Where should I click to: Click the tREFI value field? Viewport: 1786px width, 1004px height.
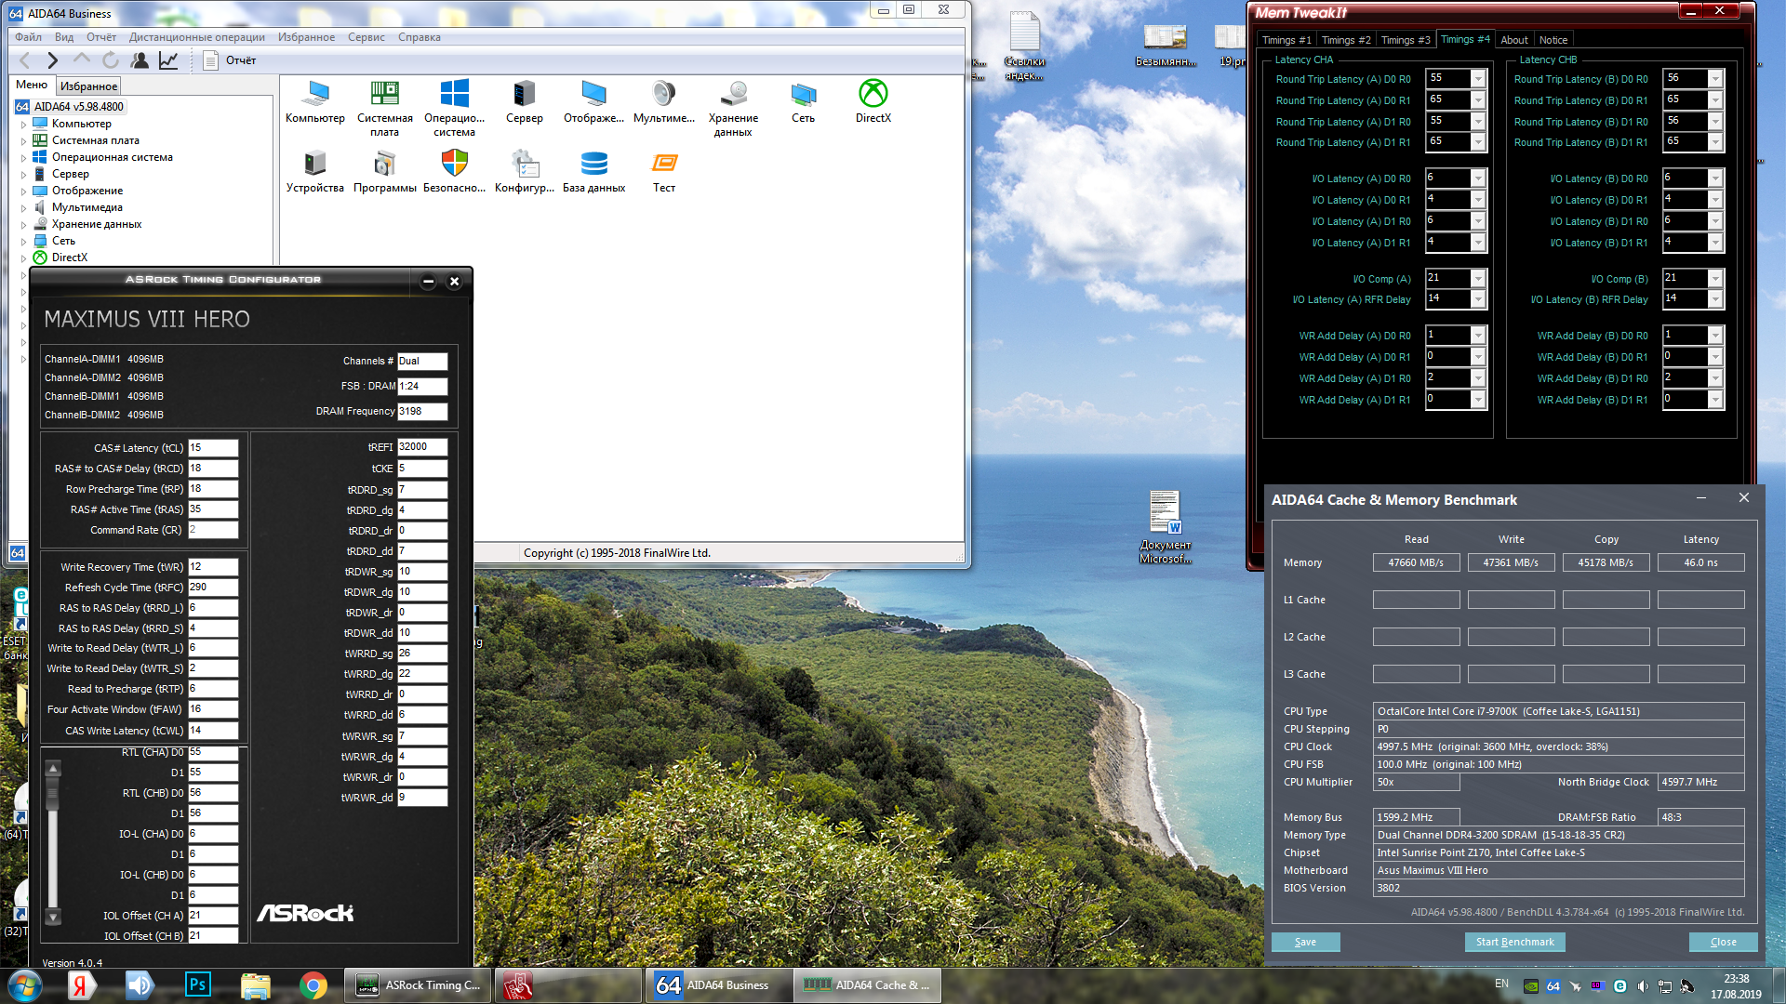pyautogui.click(x=422, y=447)
